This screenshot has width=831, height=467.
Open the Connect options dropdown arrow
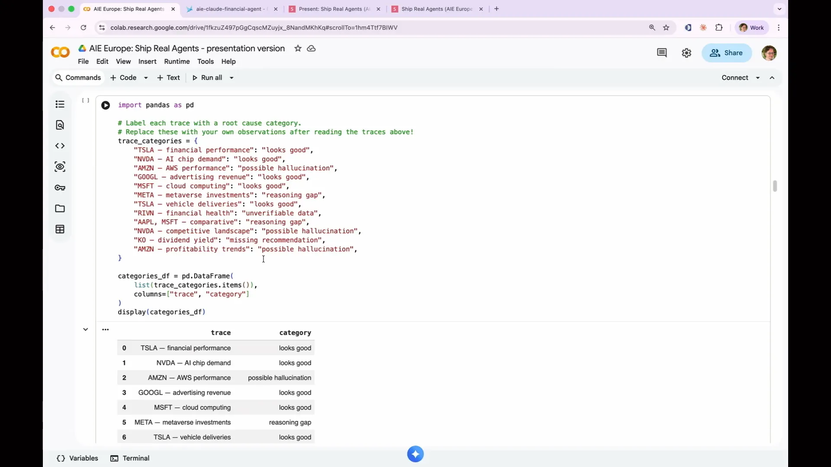click(x=758, y=78)
